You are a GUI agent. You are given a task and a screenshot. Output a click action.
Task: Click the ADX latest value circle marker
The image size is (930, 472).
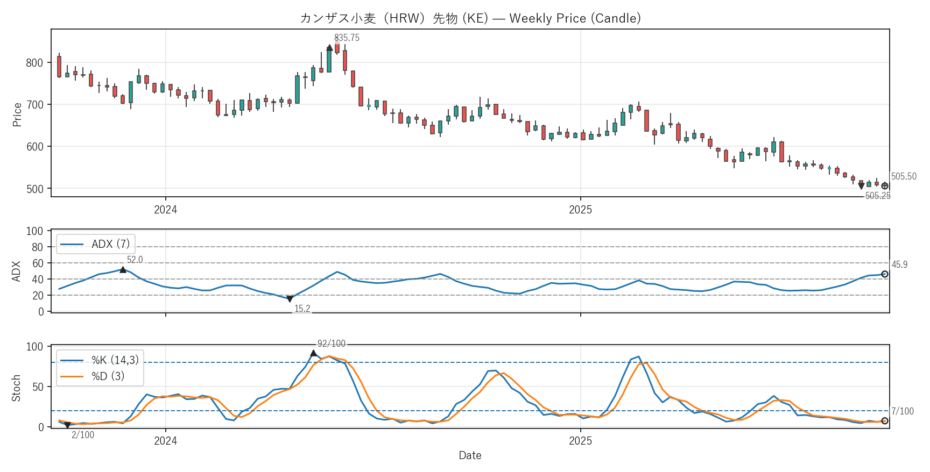click(x=885, y=274)
